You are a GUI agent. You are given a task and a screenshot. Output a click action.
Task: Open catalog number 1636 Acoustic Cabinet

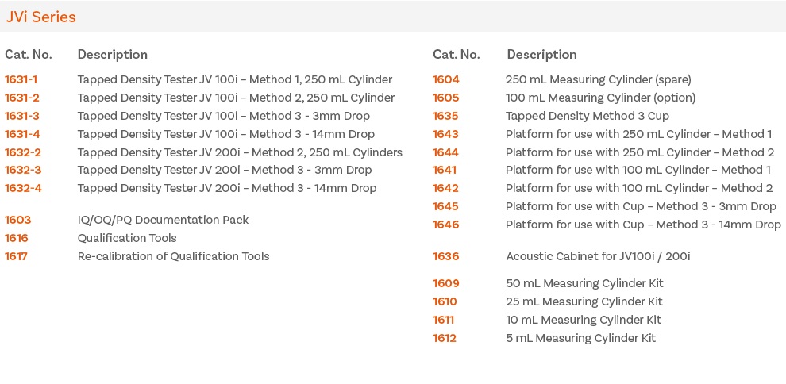coord(446,256)
